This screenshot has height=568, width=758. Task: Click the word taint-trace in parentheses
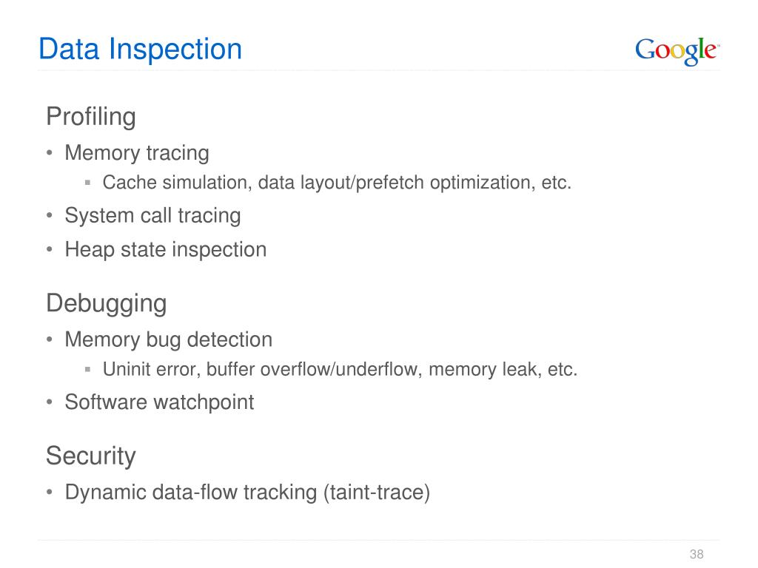(x=377, y=493)
